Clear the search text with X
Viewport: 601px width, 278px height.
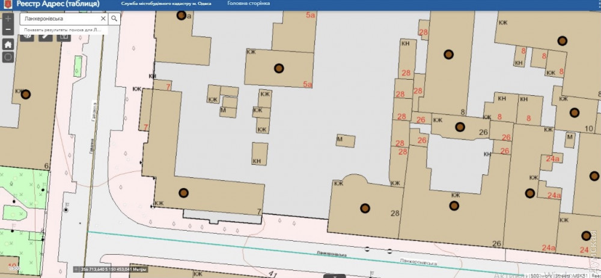click(103, 19)
